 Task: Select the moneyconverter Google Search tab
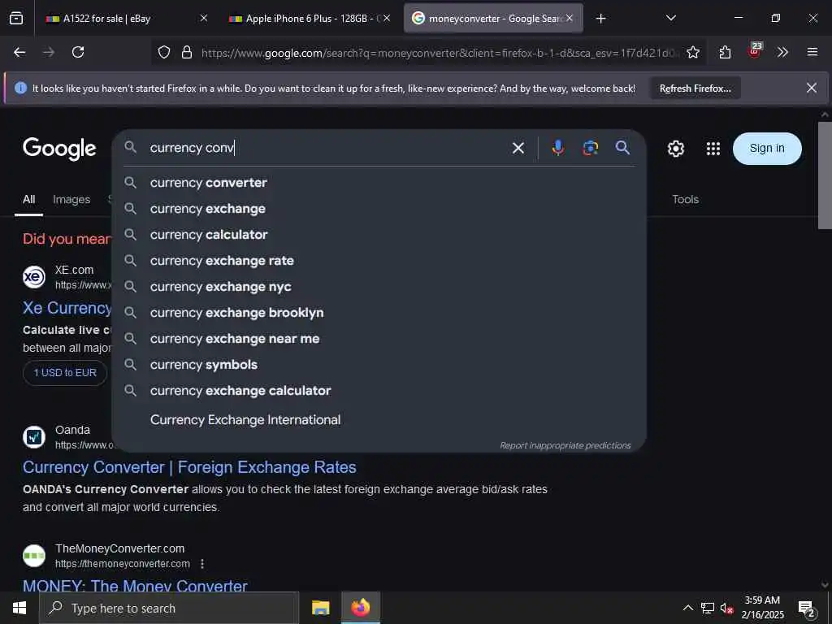[493, 19]
